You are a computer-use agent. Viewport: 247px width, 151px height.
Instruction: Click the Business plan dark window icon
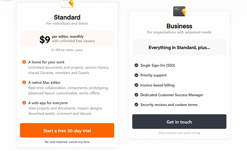click(179, 12)
